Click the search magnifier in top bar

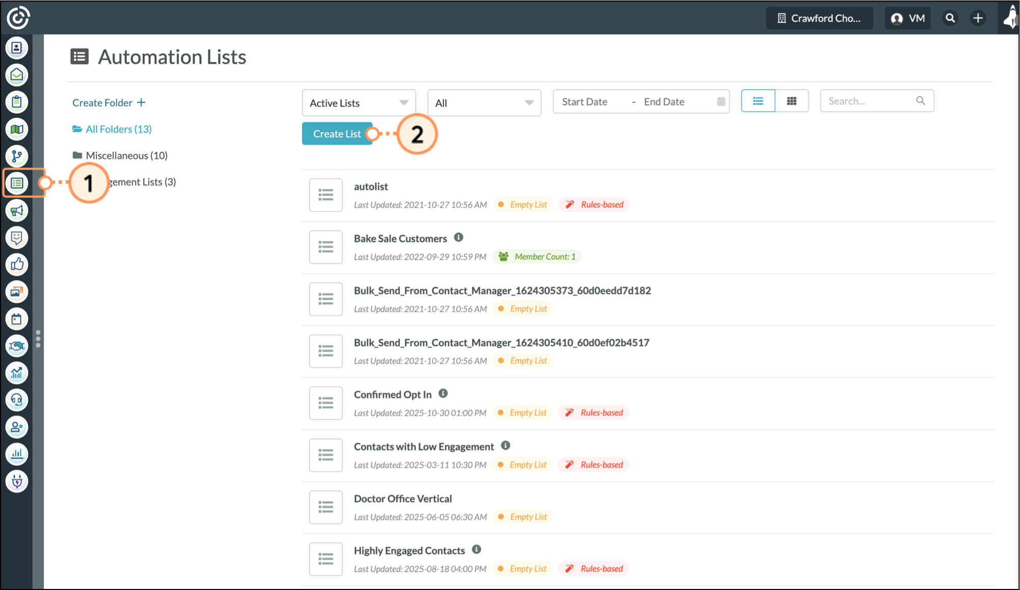[950, 18]
